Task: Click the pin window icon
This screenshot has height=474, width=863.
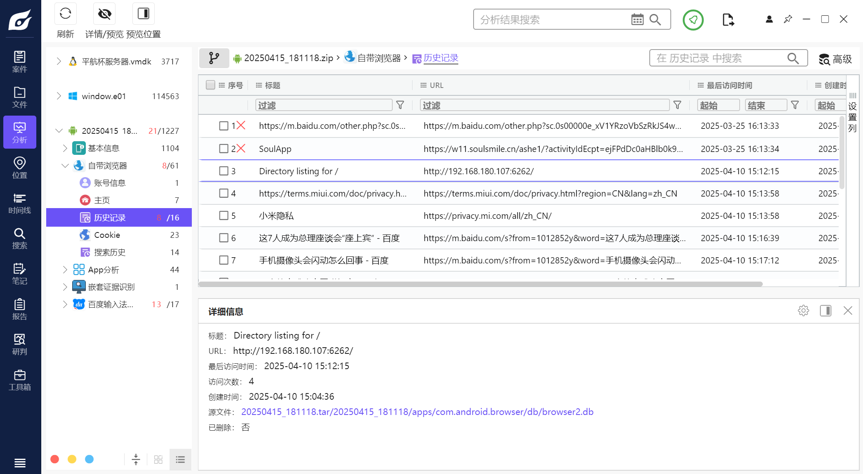Action: 788,19
